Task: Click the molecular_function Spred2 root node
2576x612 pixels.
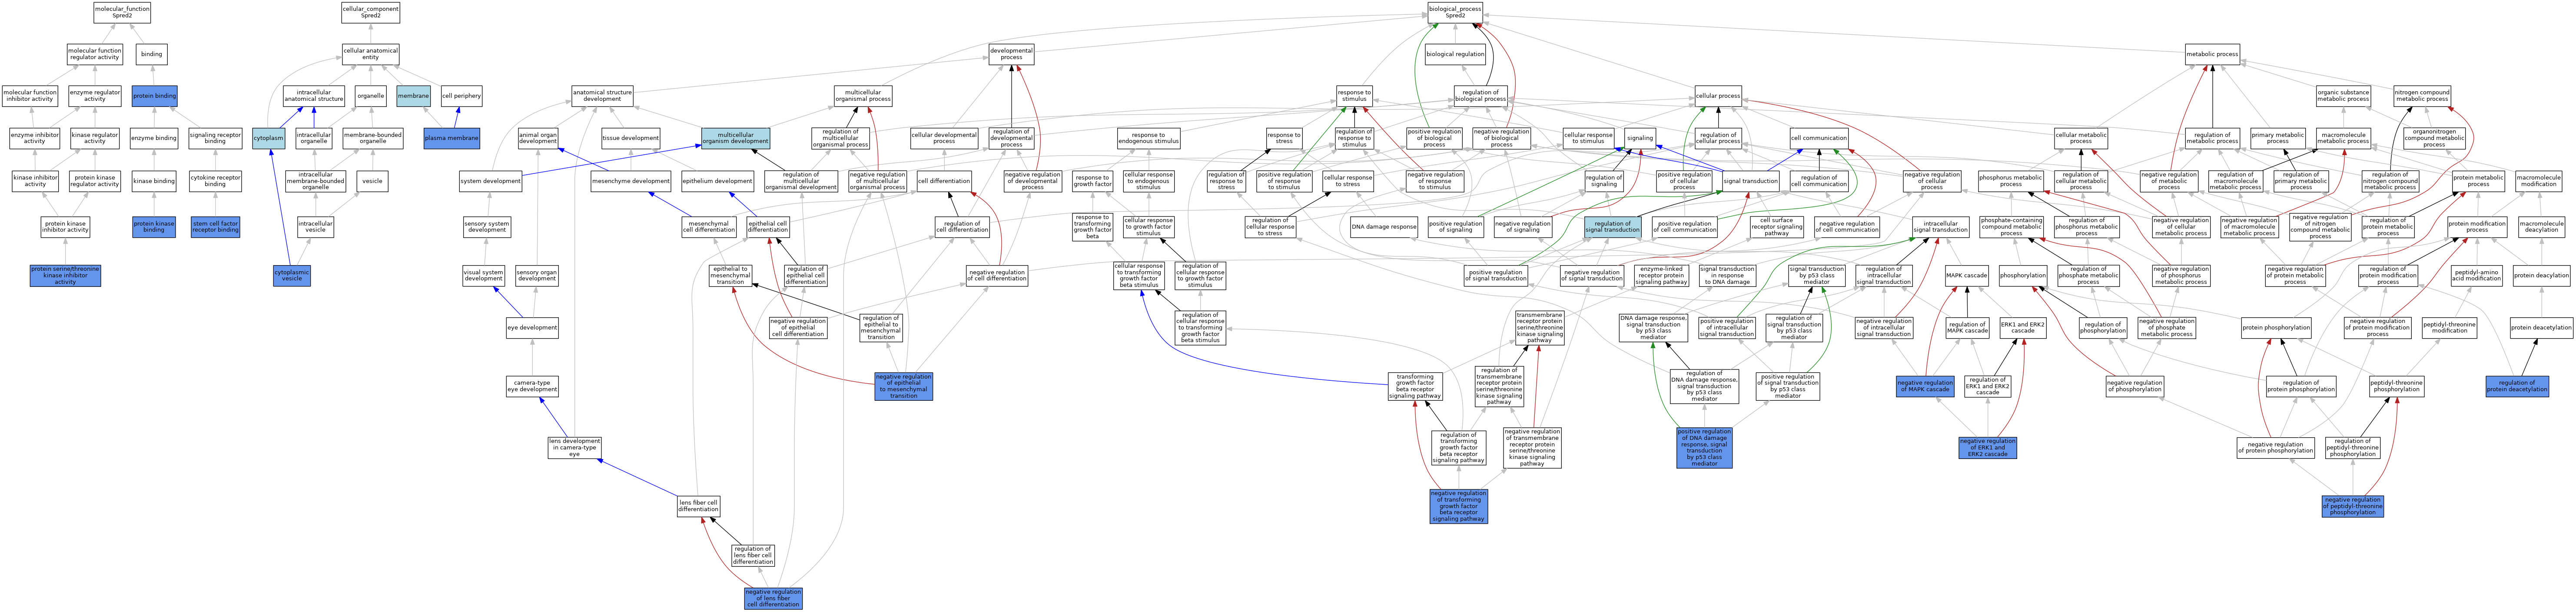Action: [x=122, y=12]
